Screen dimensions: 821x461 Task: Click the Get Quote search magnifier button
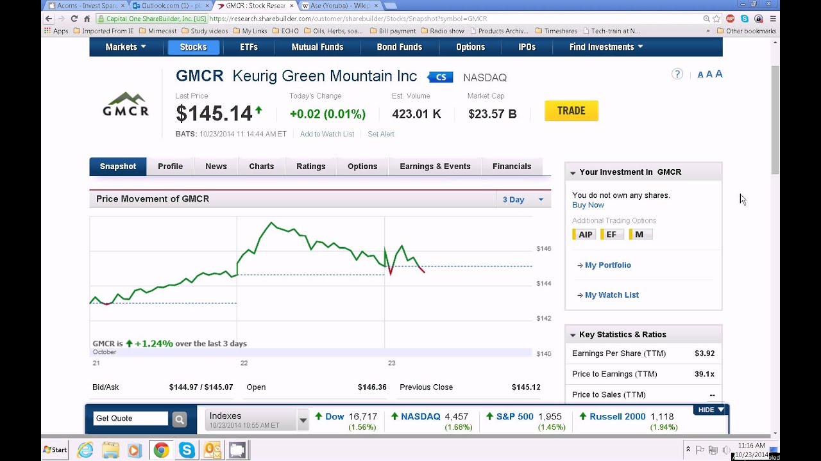[x=180, y=419]
